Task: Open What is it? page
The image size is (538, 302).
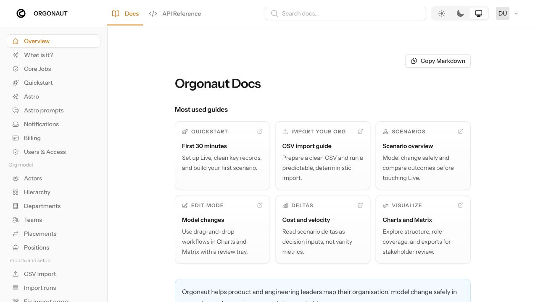Action: pyautogui.click(x=53, y=55)
